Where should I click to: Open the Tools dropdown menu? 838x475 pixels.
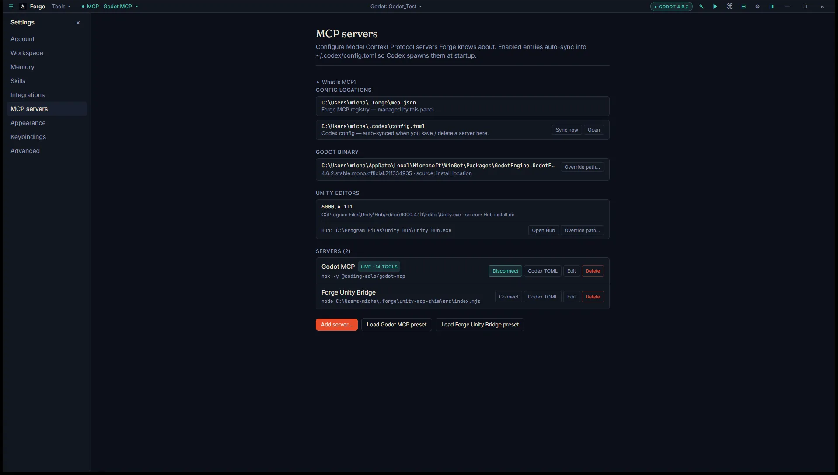pos(61,7)
